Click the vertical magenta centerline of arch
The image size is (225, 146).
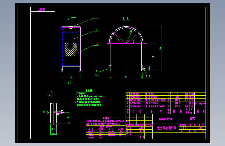point(126,49)
